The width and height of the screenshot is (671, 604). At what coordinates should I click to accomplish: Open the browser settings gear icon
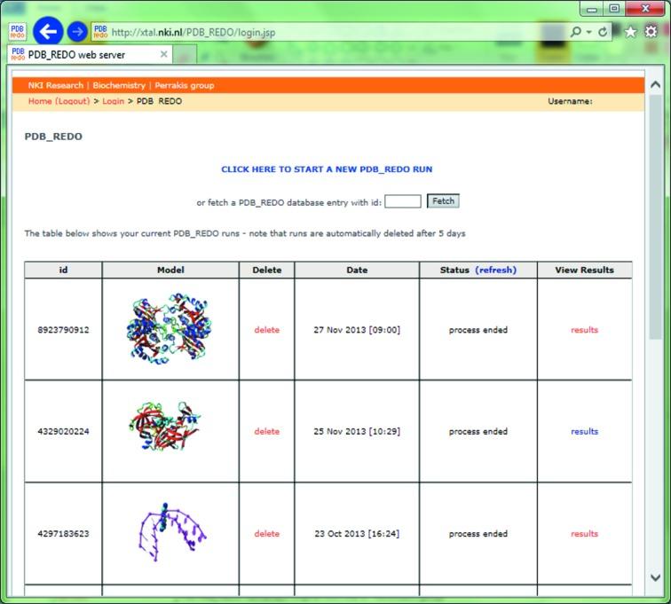pyautogui.click(x=651, y=32)
